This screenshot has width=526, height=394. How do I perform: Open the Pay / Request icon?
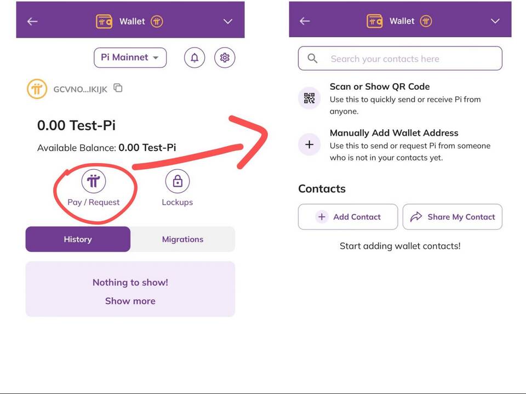point(94,181)
